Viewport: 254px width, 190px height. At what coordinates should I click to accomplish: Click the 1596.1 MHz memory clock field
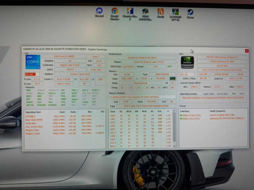click(x=127, y=78)
